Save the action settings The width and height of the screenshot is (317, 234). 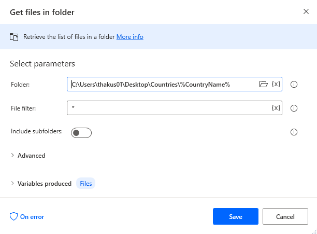click(236, 216)
